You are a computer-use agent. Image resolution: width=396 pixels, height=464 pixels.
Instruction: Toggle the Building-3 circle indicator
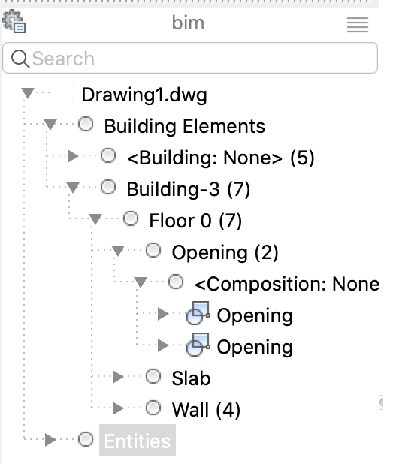tap(108, 187)
